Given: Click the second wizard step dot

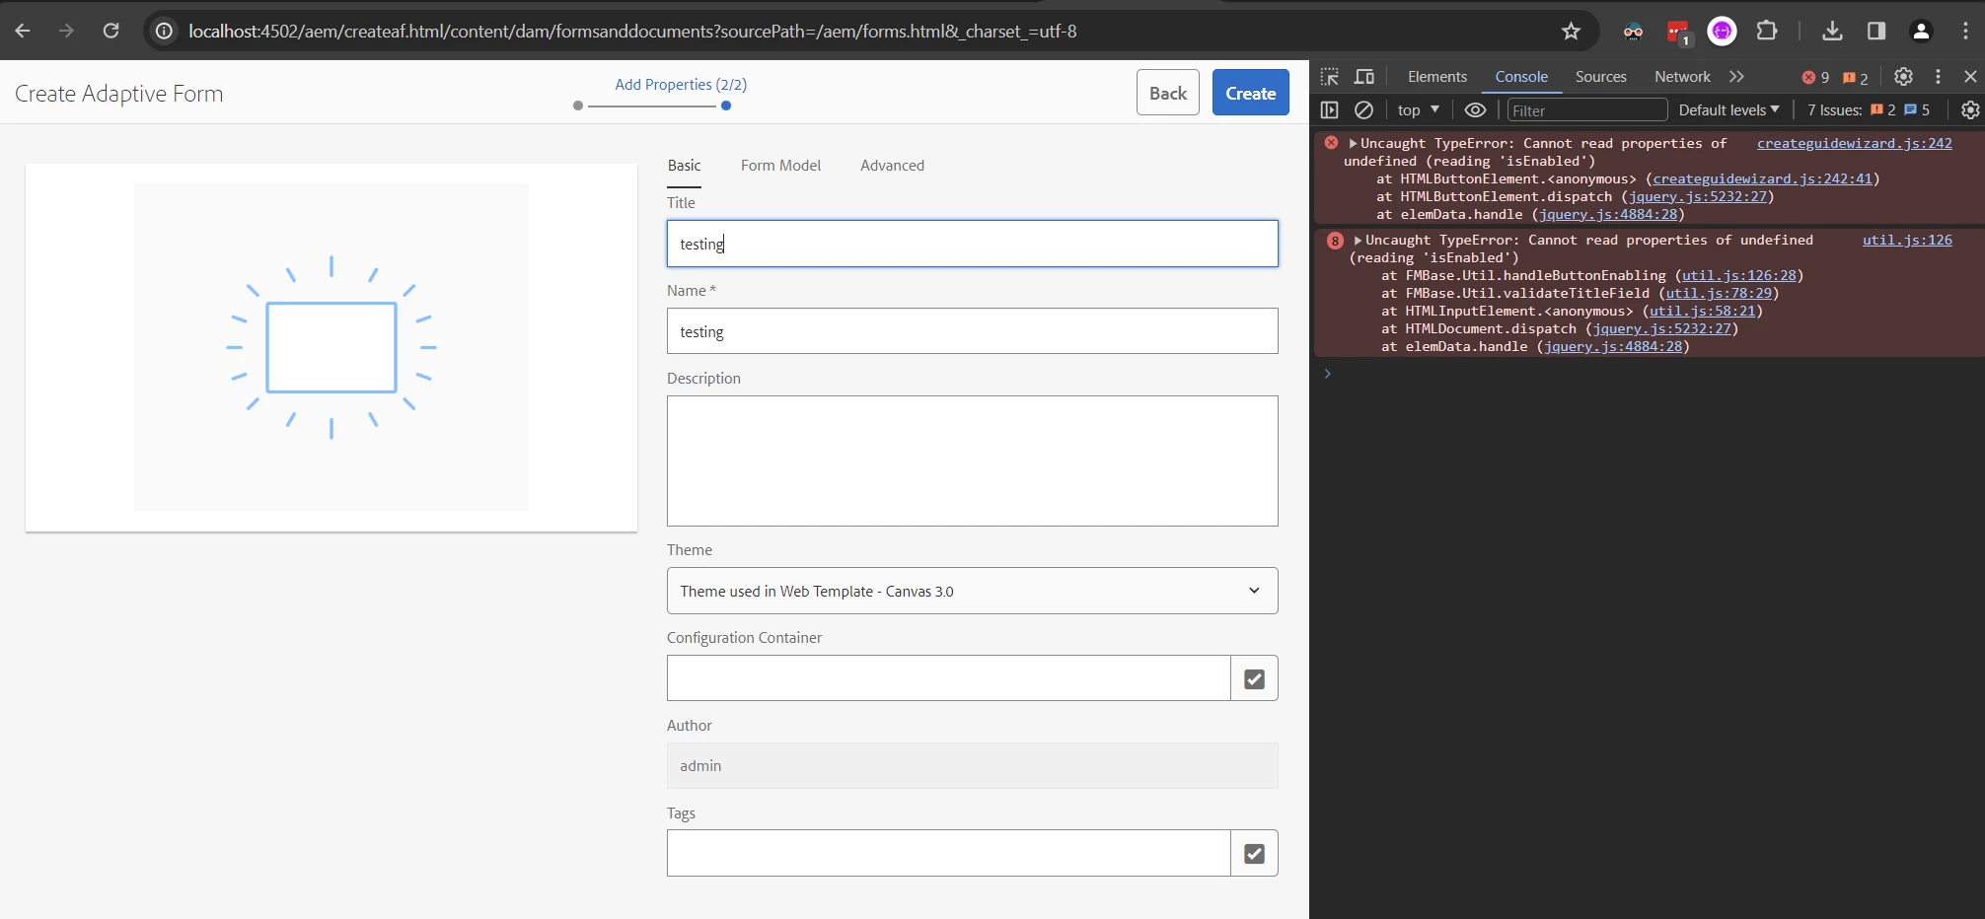Looking at the screenshot, I should (726, 106).
